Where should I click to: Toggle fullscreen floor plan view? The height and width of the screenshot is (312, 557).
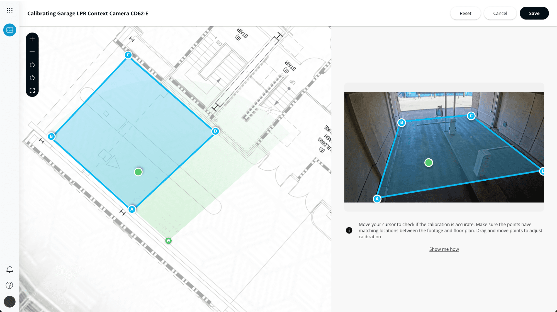32,90
